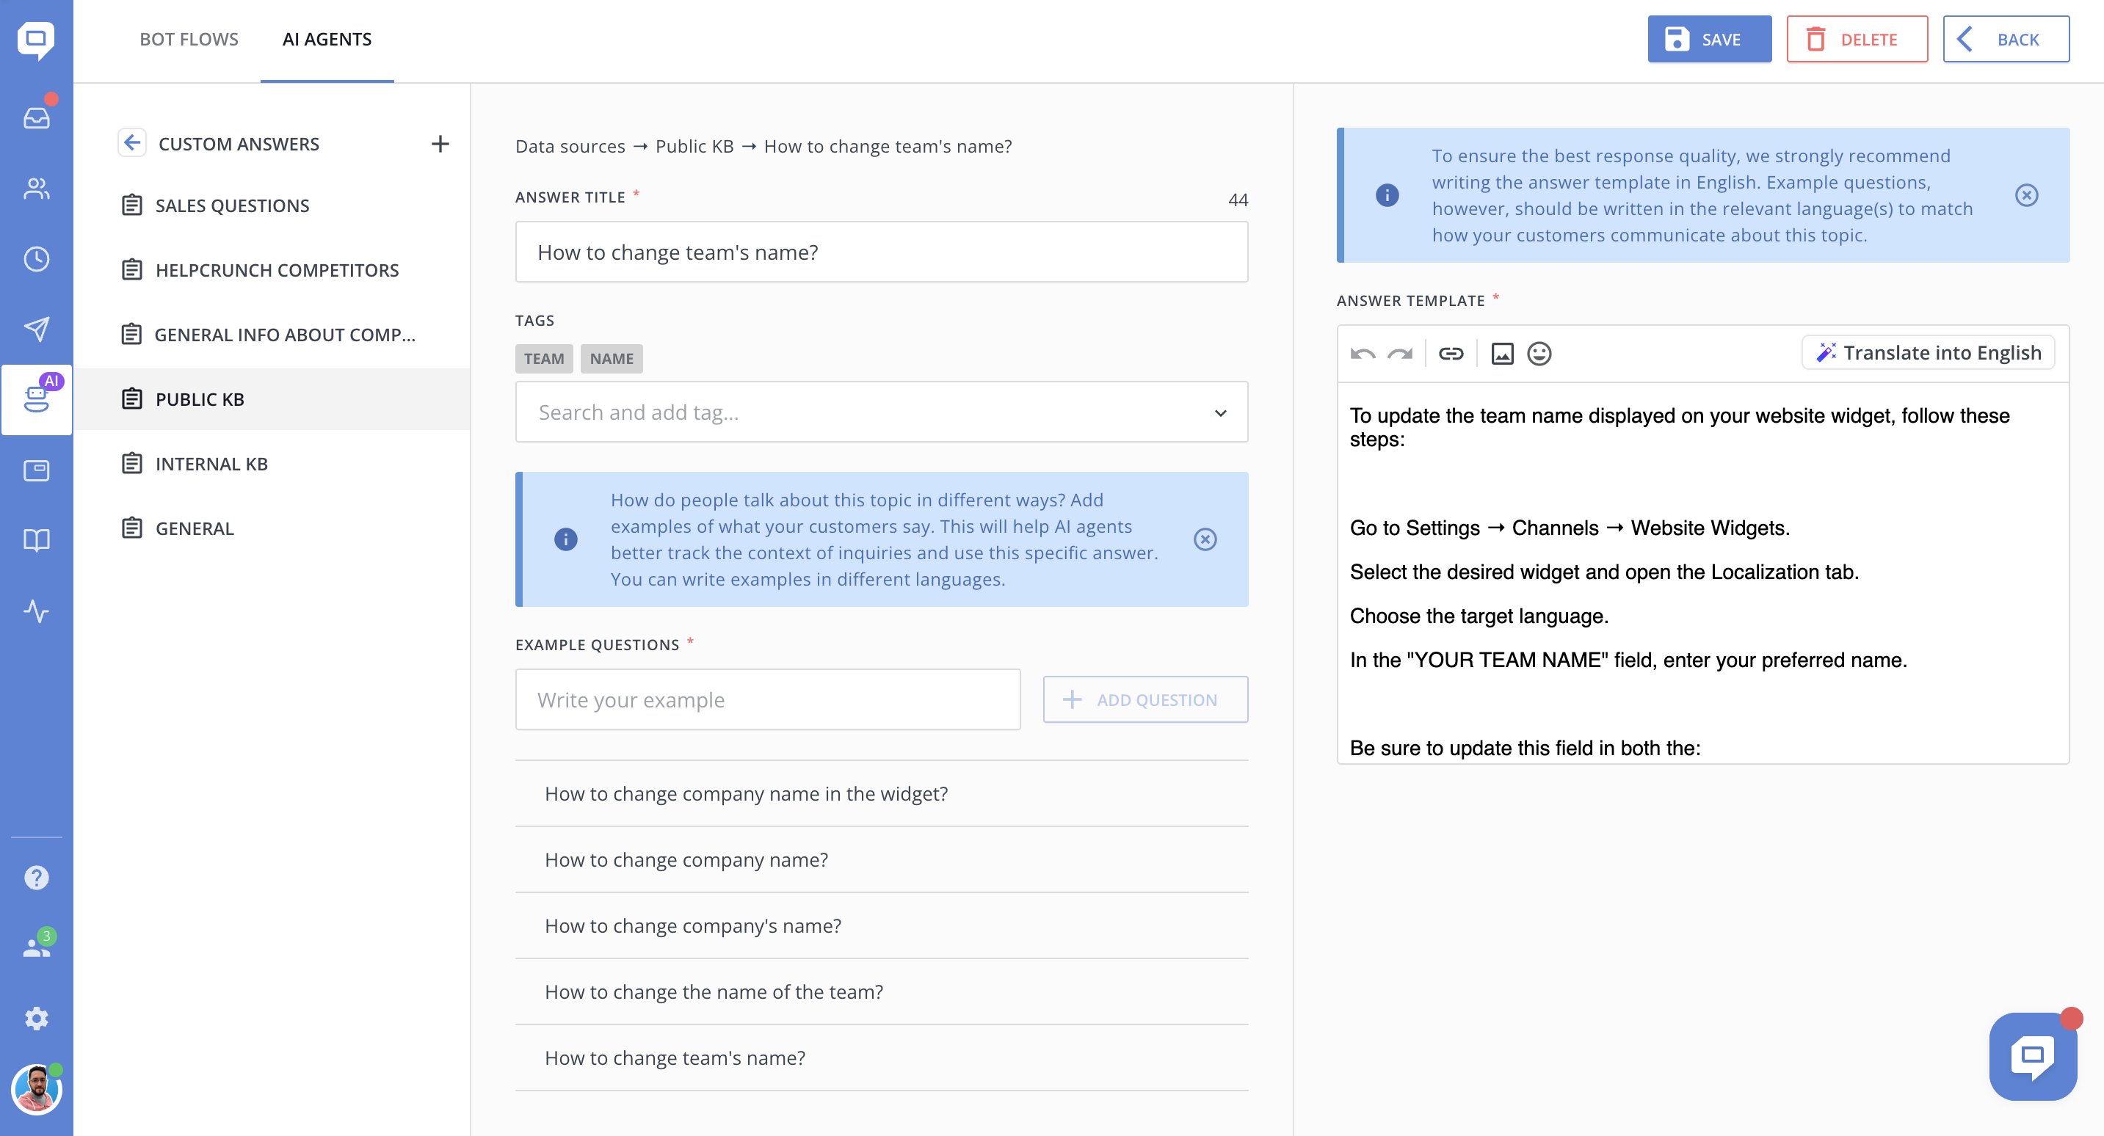Click Translate into English button
Image resolution: width=2104 pixels, height=1136 pixels.
click(x=1928, y=353)
